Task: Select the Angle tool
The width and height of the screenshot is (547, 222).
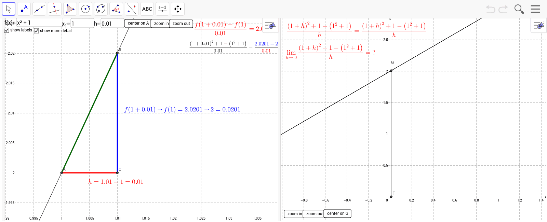Action: pyautogui.click(x=116, y=9)
